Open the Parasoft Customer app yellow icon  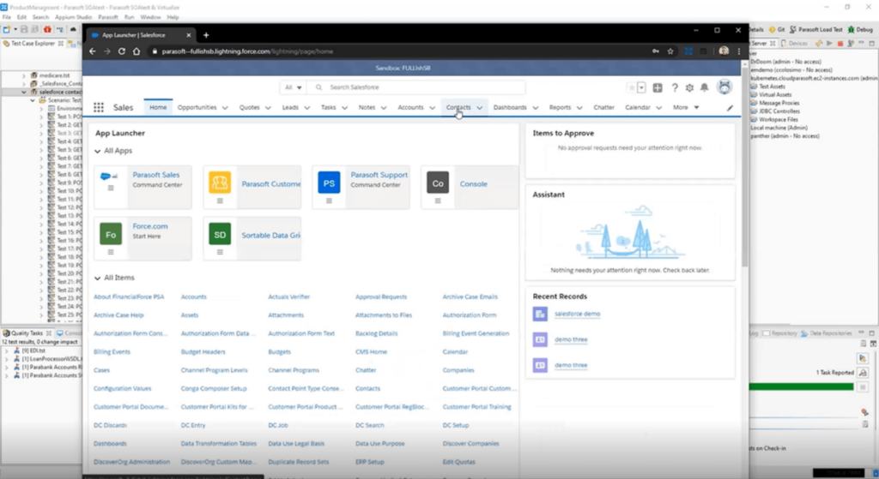pyautogui.click(x=220, y=183)
